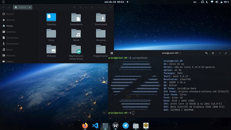The height and width of the screenshot is (130, 231).
Task: Go forward in Files window
Action: click(x=9, y=7)
